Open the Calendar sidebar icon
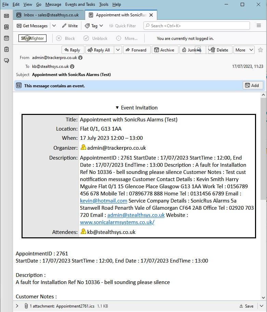Screen dimensions: 267x312 tap(6, 38)
